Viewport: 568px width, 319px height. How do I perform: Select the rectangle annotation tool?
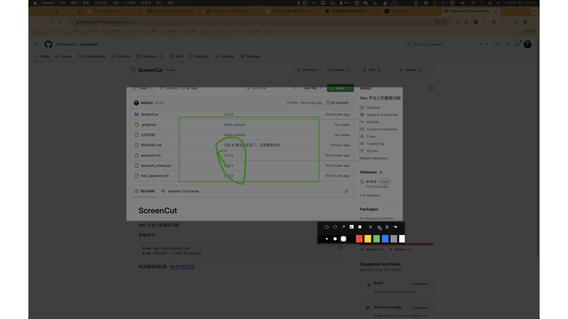coord(327,227)
